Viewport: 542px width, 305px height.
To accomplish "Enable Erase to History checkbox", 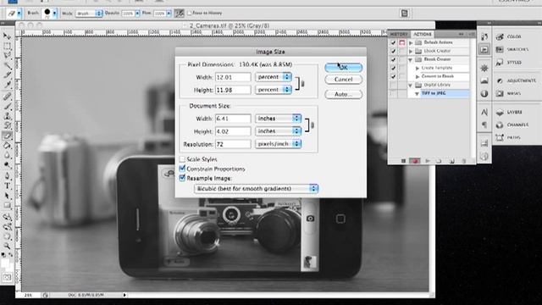I will click(x=189, y=14).
